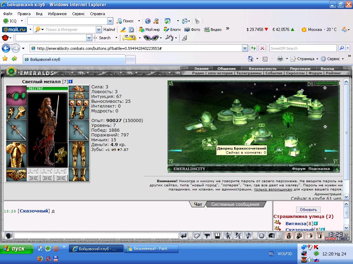
Task: Open the Телеграммы submenu item
Action: coord(249,73)
